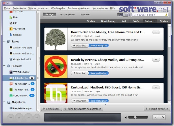Image resolution: width=174 pixels, height=126 pixels.
Task: Open the Datei menu
Action: click(7, 8)
